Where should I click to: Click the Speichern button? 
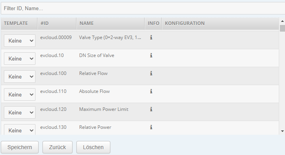click(x=19, y=147)
